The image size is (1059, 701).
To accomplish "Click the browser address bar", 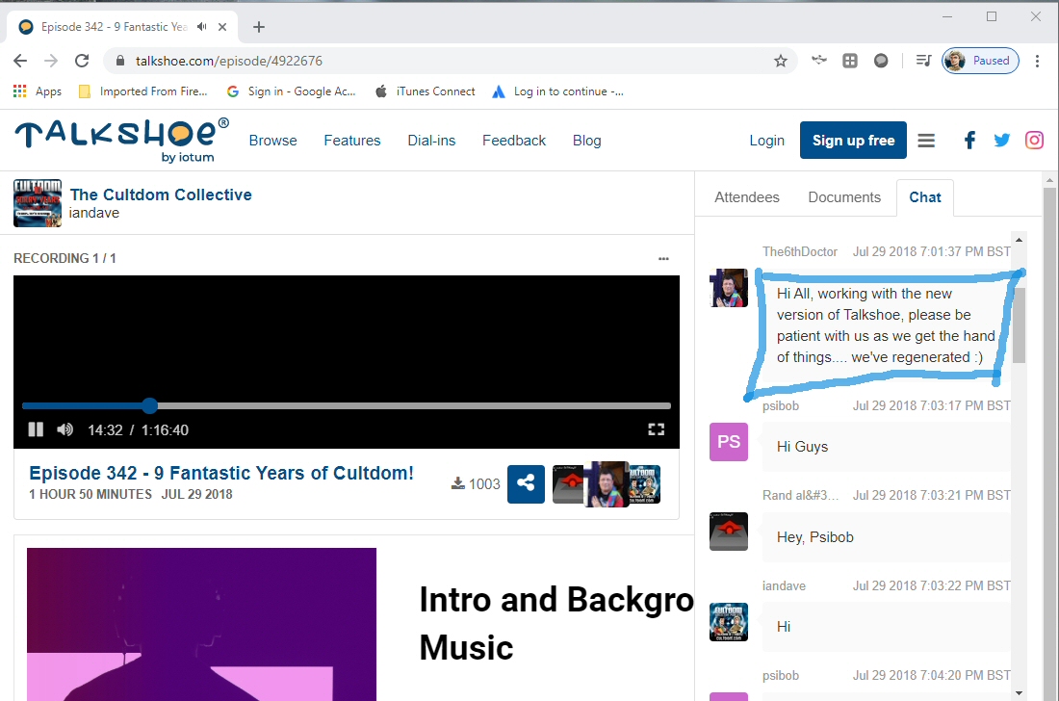I will click(x=433, y=61).
